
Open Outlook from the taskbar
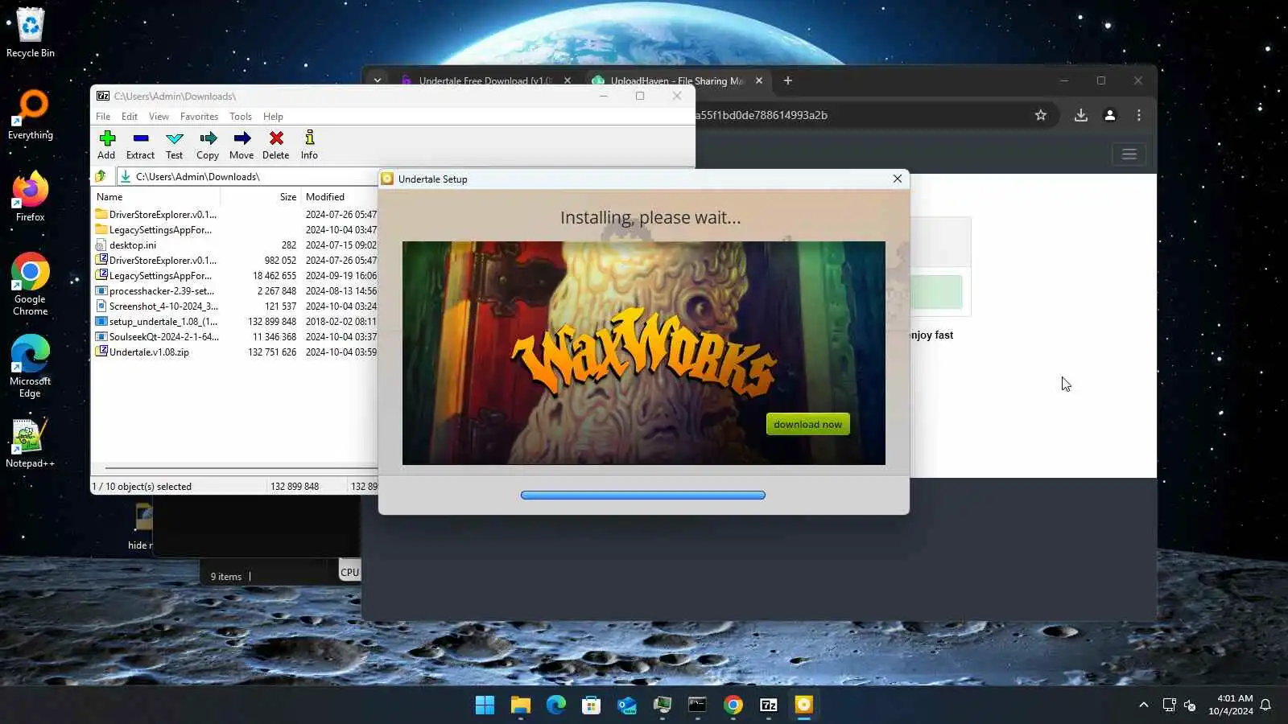point(627,705)
